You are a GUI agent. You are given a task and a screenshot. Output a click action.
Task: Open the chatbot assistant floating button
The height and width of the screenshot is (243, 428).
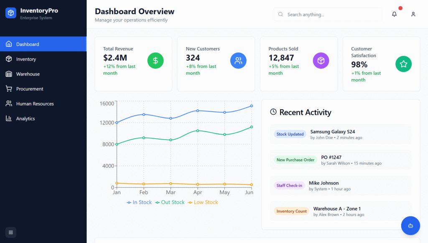click(x=410, y=225)
